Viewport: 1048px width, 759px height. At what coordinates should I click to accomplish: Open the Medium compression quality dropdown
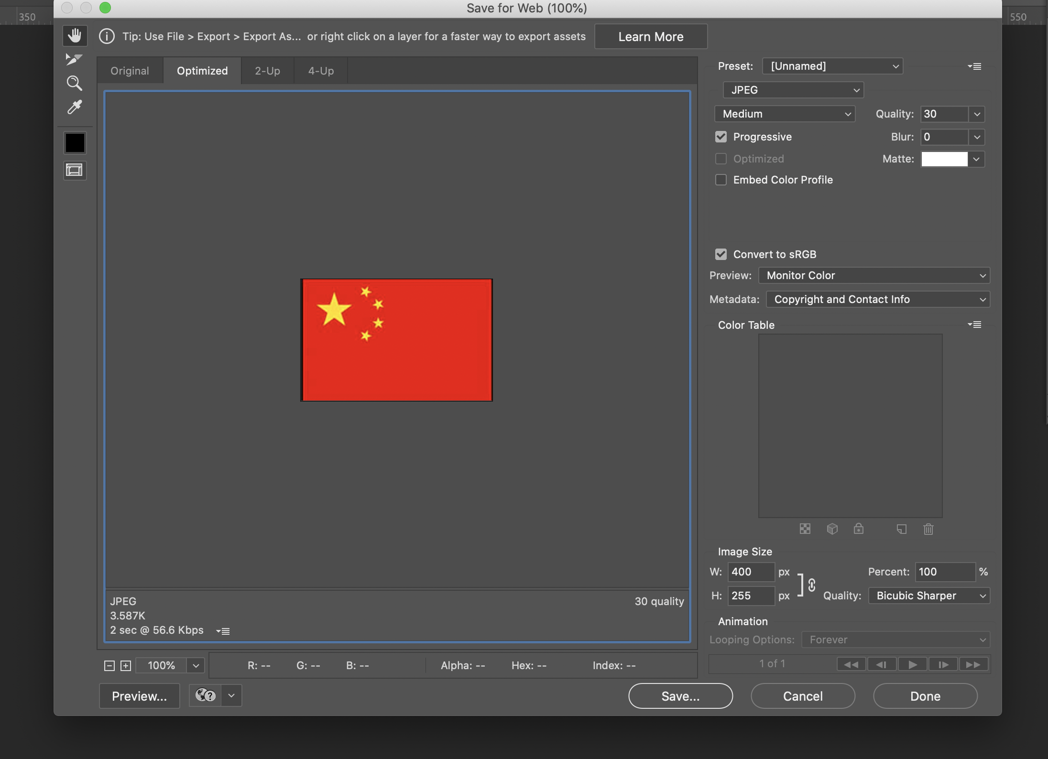pos(785,114)
